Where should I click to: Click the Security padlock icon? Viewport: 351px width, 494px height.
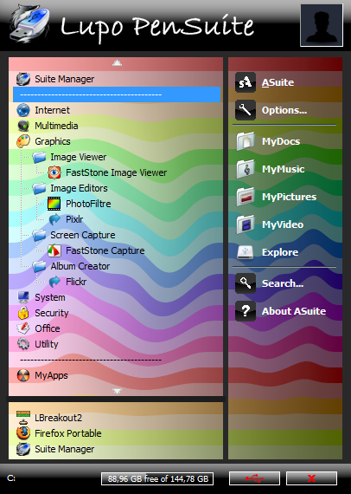coord(23,313)
